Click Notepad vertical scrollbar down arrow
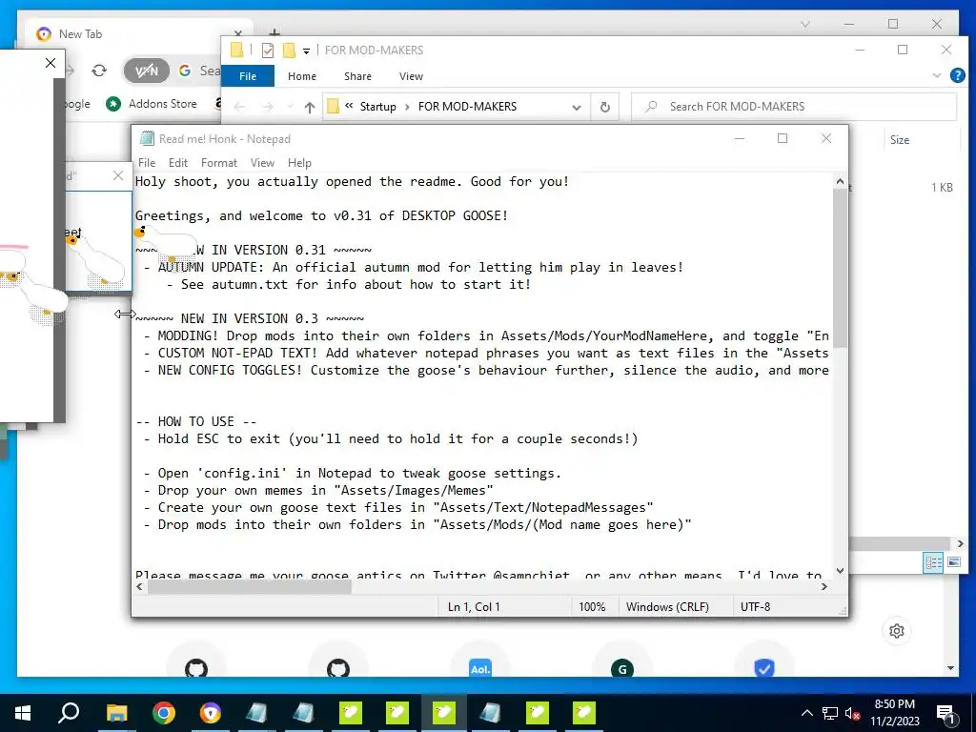The image size is (976, 732). click(x=841, y=571)
